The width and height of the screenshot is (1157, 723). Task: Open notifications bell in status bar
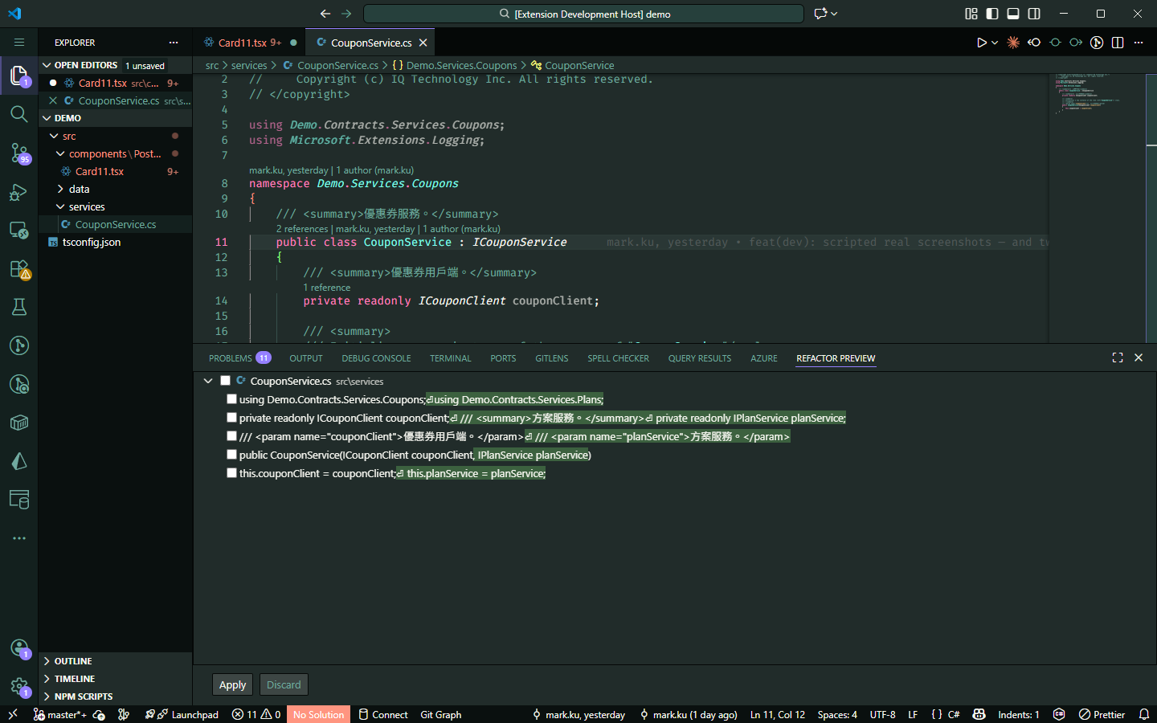(1144, 714)
